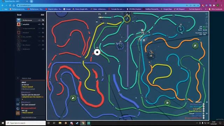Expand the hidden bookmarks overflow chevron

[206, 9]
